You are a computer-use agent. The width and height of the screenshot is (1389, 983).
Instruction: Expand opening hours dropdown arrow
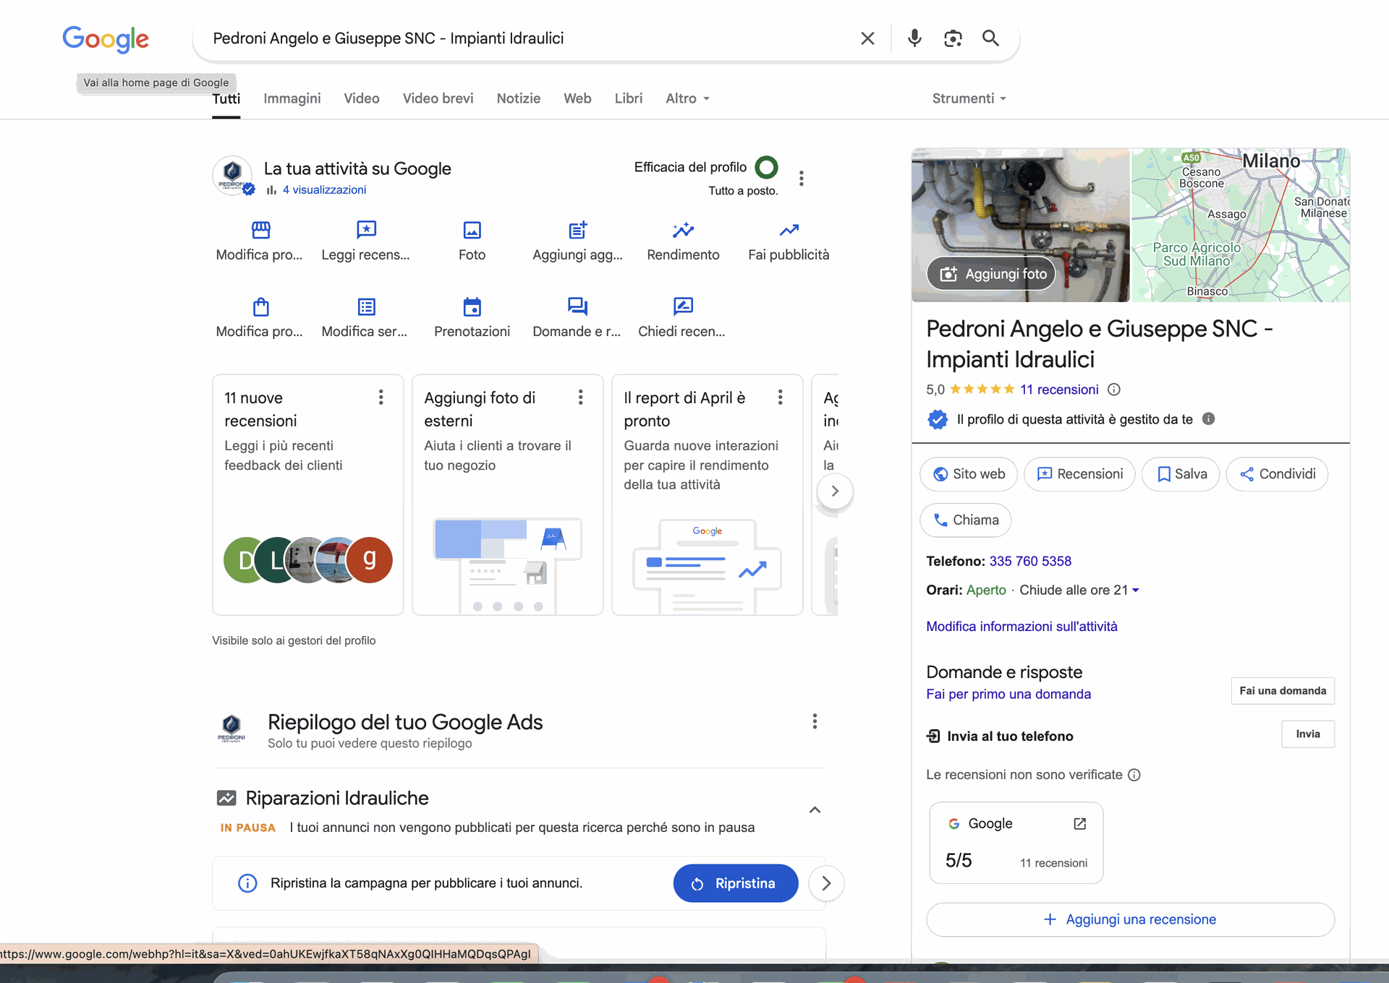click(x=1136, y=591)
